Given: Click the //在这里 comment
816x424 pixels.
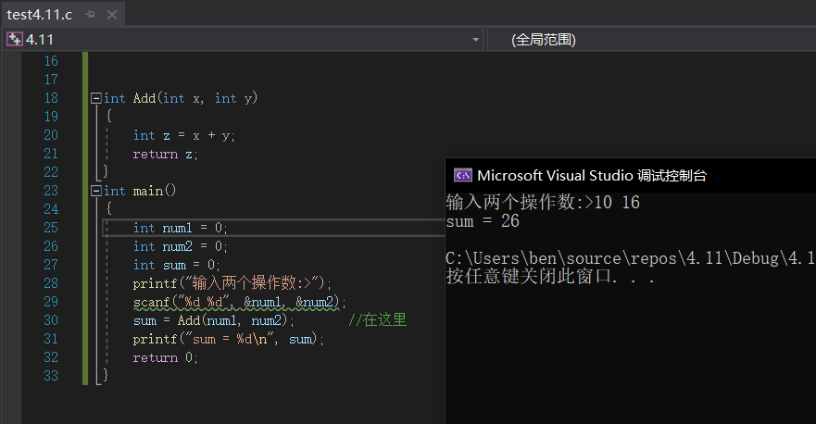Looking at the screenshot, I should (377, 320).
